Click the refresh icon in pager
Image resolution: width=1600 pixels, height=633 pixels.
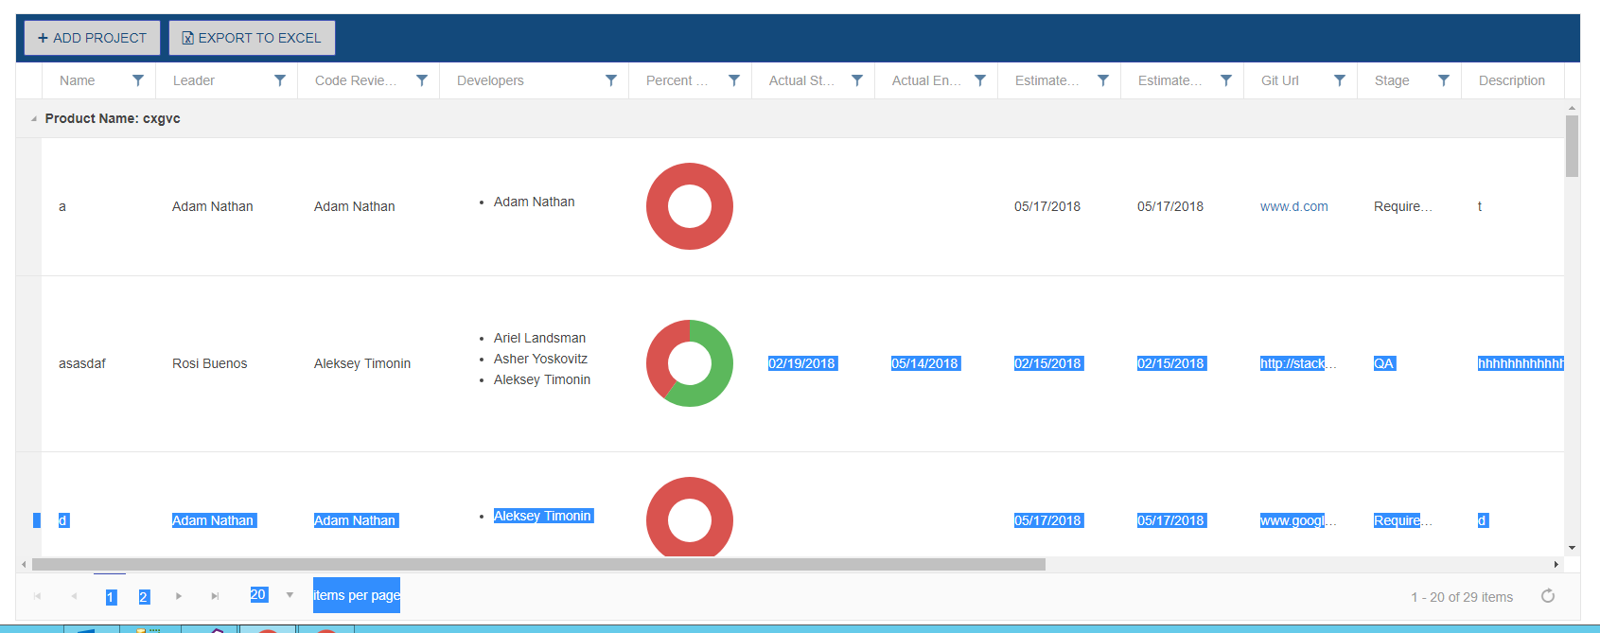1548,595
